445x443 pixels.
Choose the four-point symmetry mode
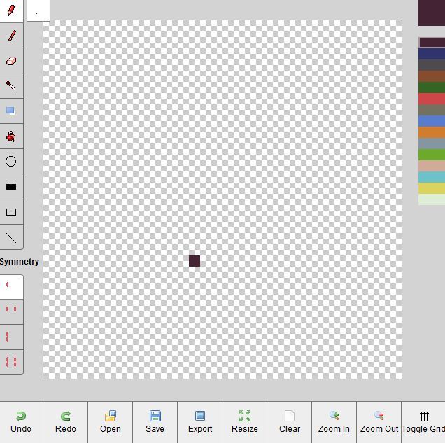coord(11,362)
